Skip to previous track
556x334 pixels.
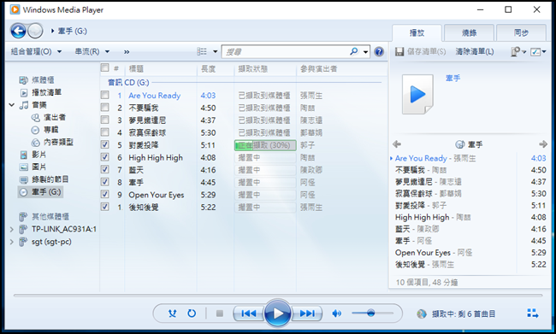(x=249, y=313)
